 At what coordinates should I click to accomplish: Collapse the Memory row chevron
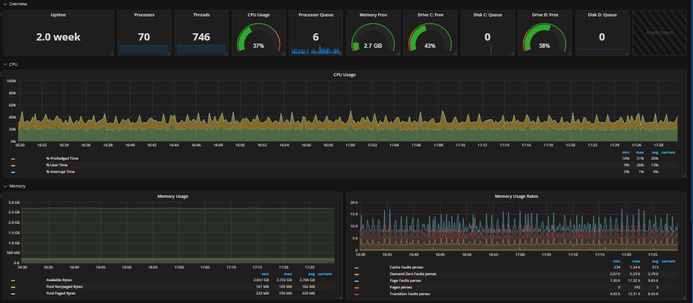pyautogui.click(x=5, y=186)
